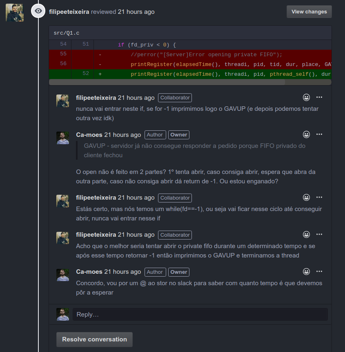Open options dropdown on Ca-moes's first reply

[x=319, y=134]
